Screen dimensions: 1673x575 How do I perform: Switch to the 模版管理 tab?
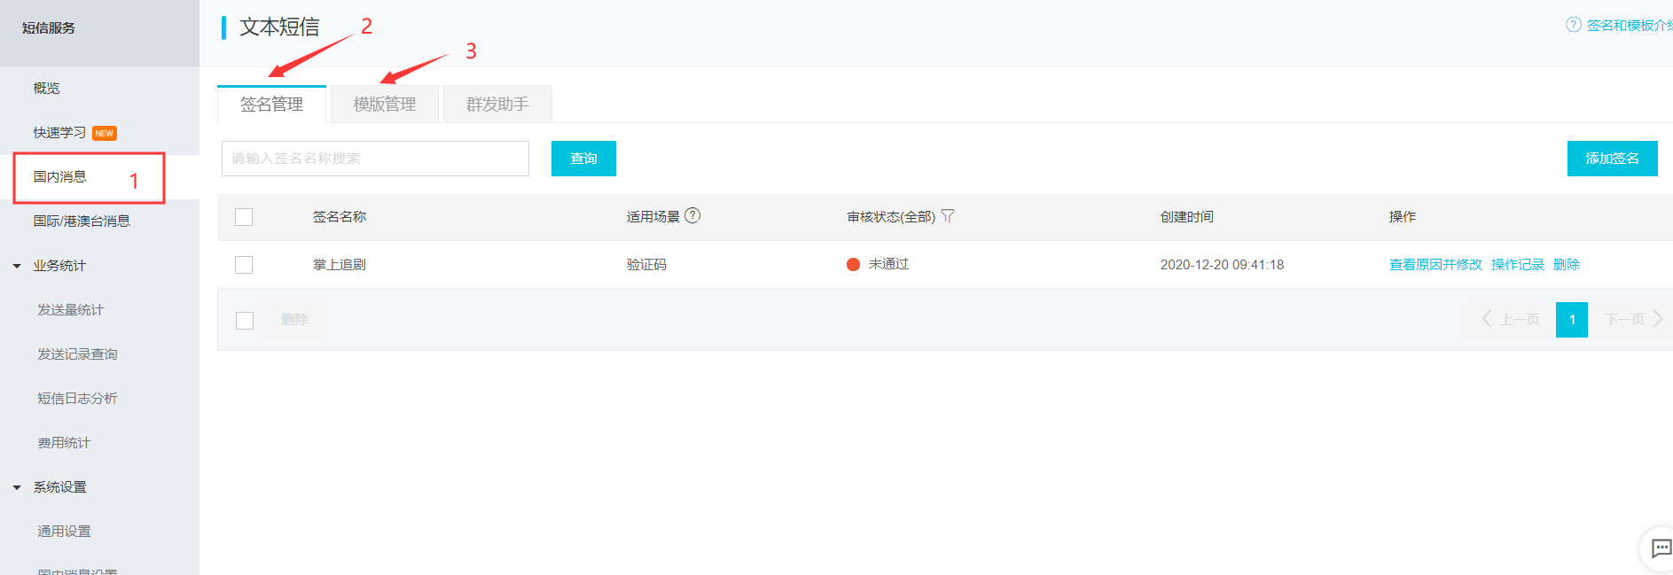pos(384,105)
